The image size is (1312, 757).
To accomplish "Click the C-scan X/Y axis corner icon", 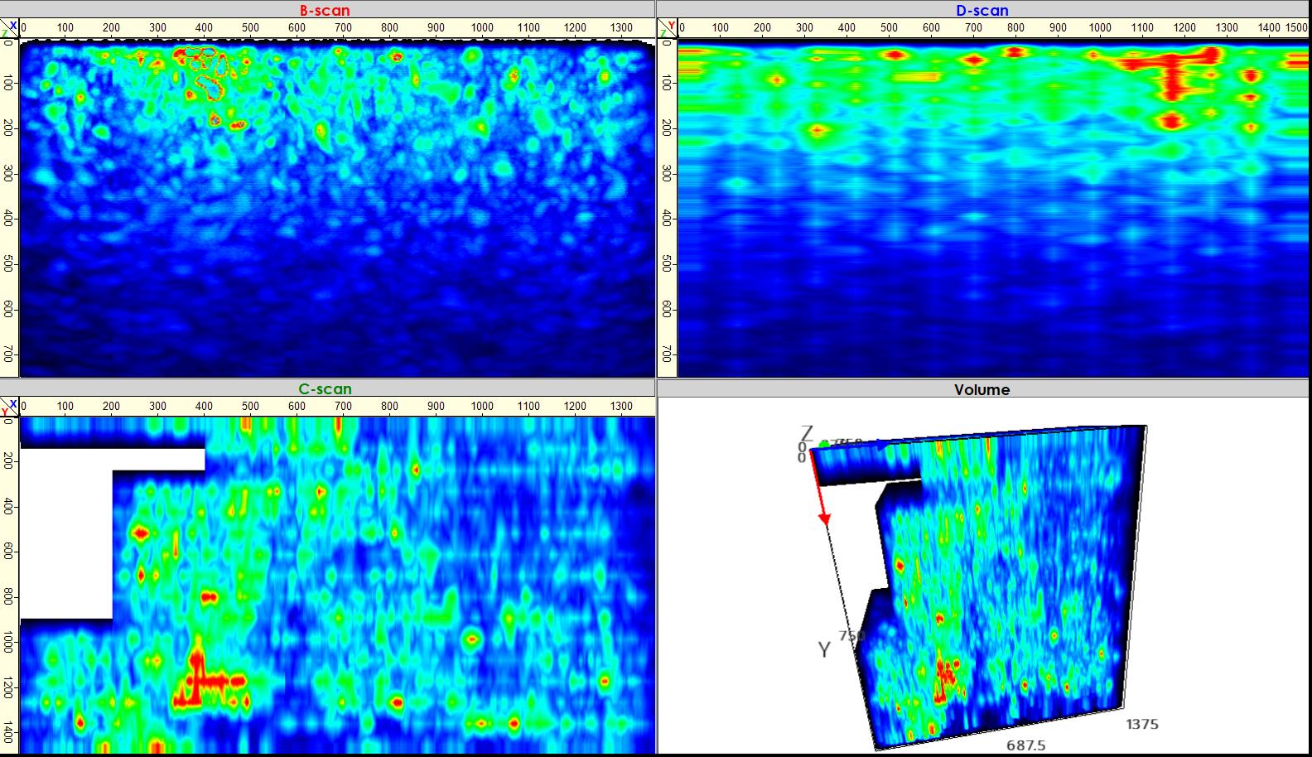I will click(x=9, y=407).
